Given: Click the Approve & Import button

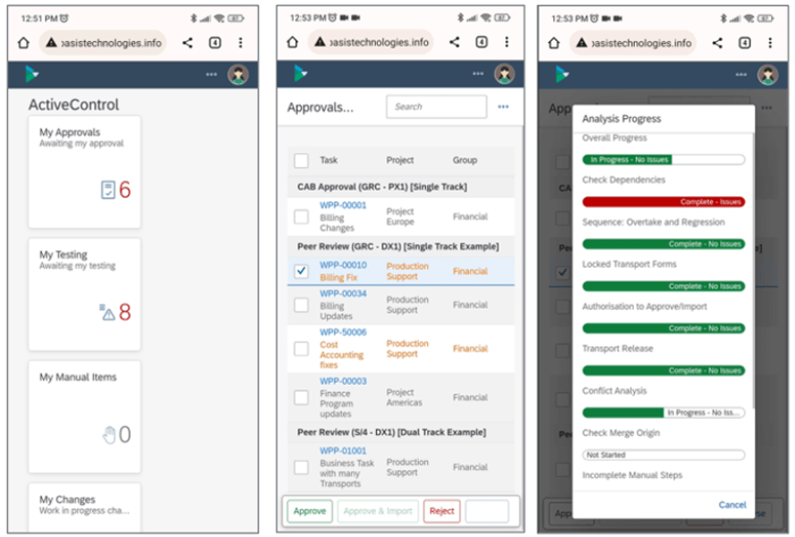Looking at the screenshot, I should [x=378, y=511].
